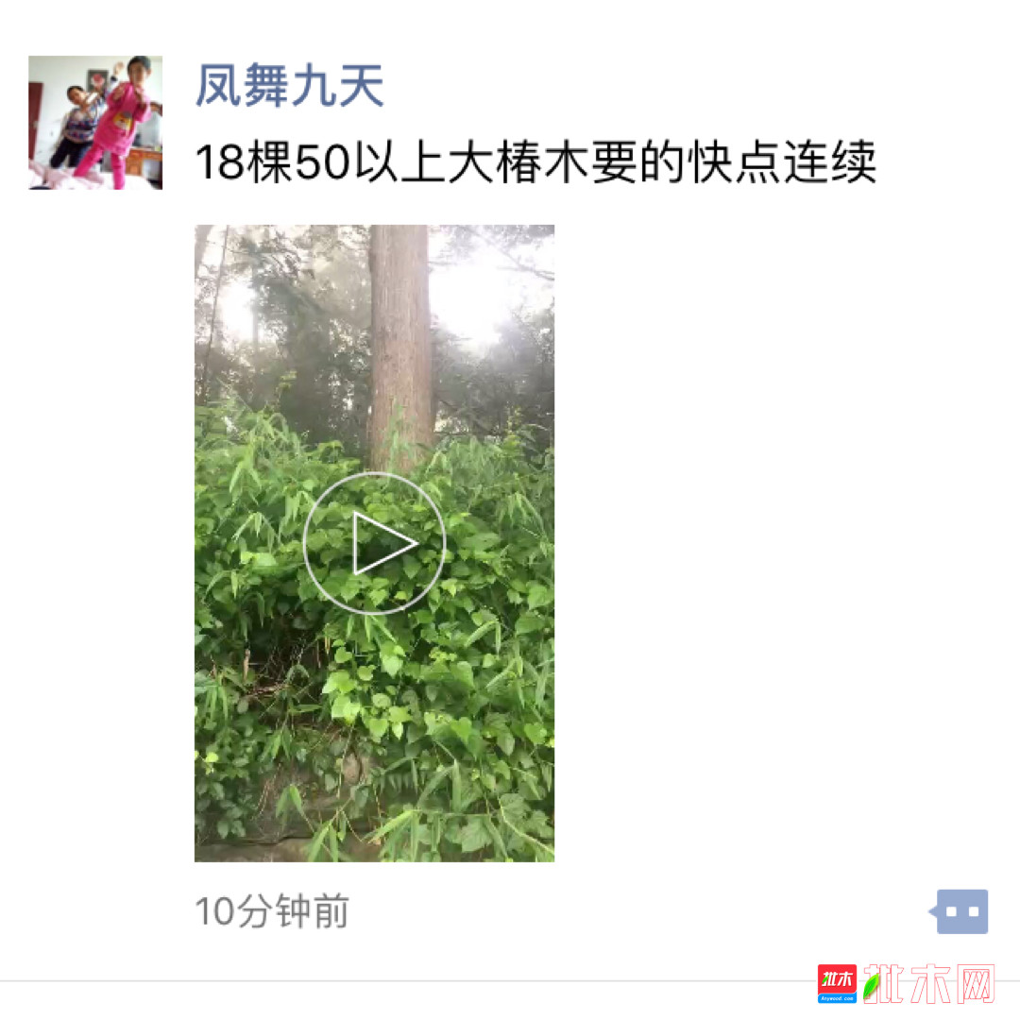Open the post text starting with 18棵50以上

pyautogui.click(x=535, y=161)
